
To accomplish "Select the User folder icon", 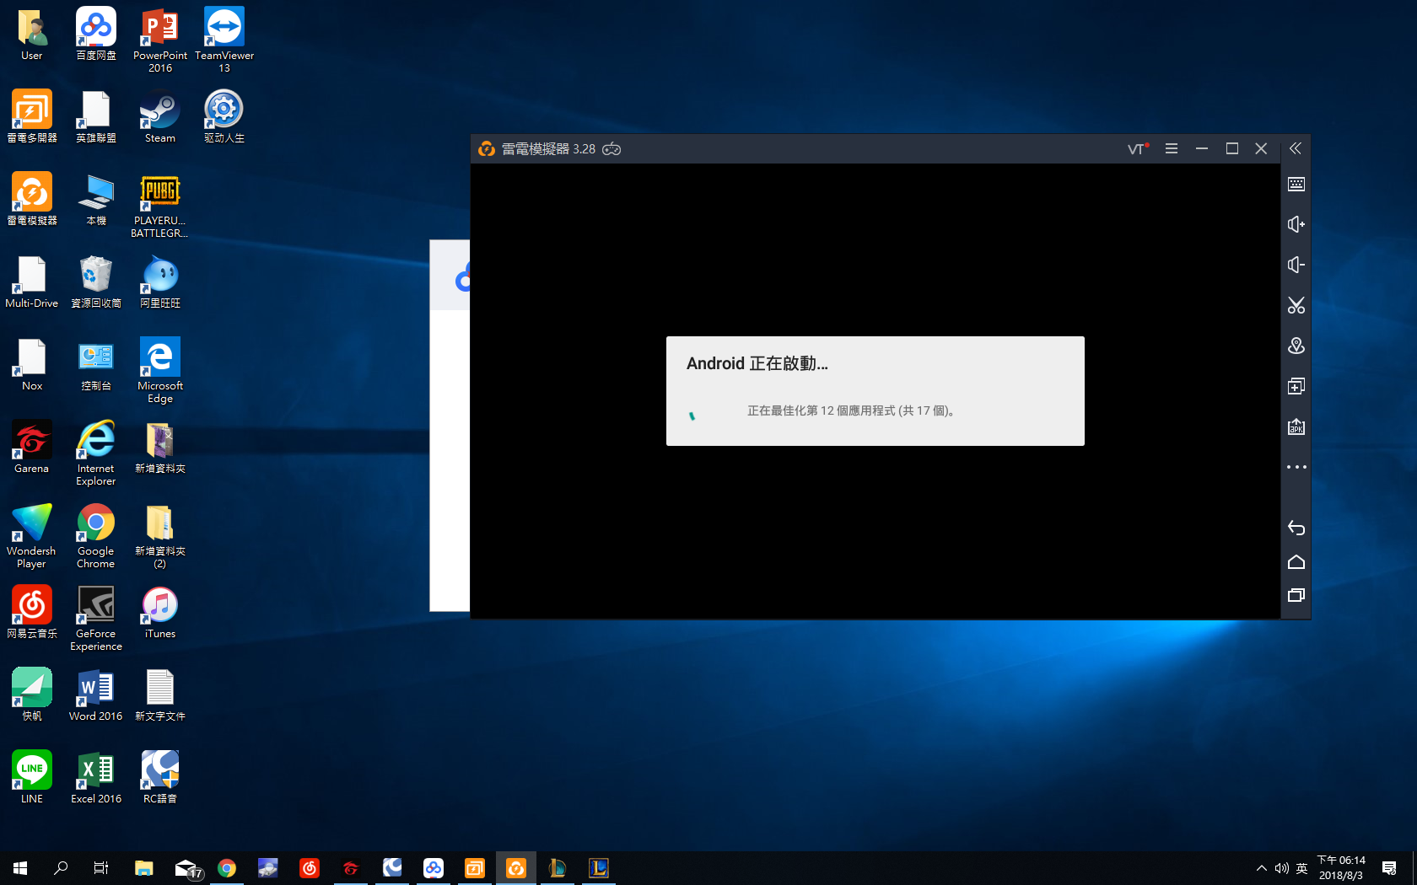I will coord(32,34).
